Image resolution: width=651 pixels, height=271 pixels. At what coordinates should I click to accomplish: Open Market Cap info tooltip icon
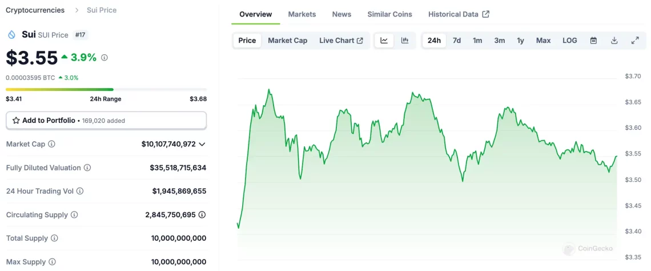pos(51,144)
